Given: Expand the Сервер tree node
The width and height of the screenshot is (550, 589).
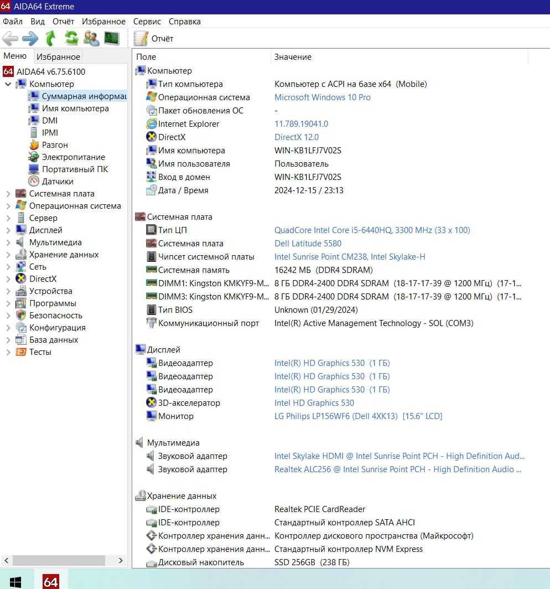Looking at the screenshot, I should [x=8, y=218].
